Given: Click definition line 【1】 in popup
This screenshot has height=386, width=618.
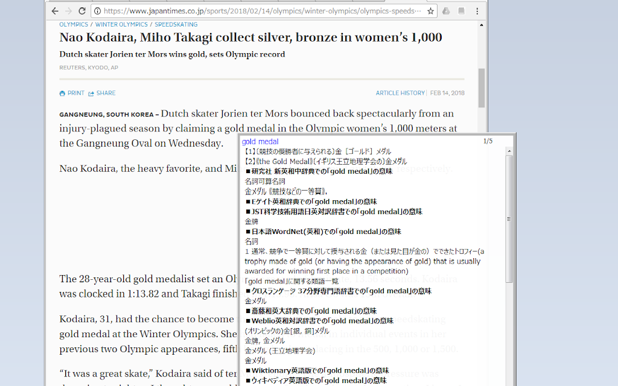Looking at the screenshot, I should tap(317, 151).
